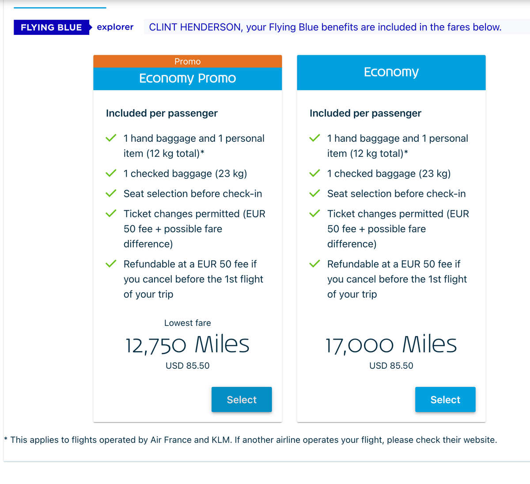
Task: Click the checkmark next to checked baggage in Economy Promo
Action: pos(111,173)
